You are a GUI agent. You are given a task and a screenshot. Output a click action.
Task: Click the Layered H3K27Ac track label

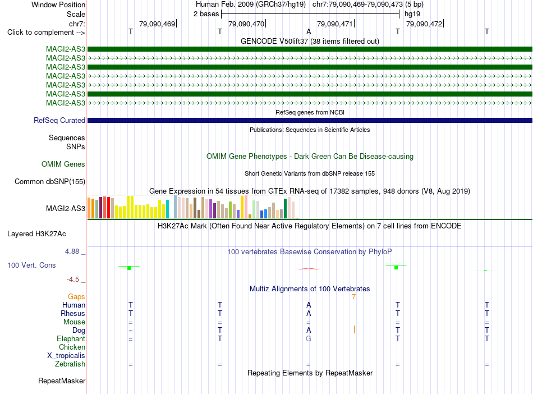click(36, 234)
